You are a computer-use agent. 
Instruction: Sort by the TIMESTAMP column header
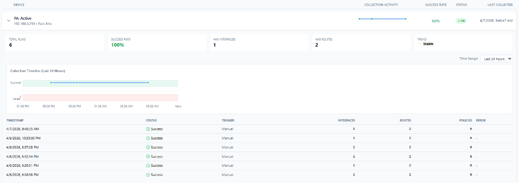tap(15, 120)
